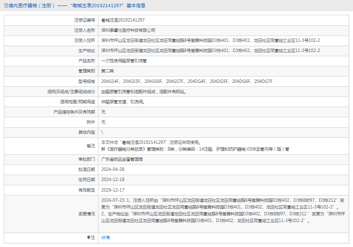Select the 产品储存条件及有效期 label
Viewport: 353px width, 247px height.
point(74,112)
